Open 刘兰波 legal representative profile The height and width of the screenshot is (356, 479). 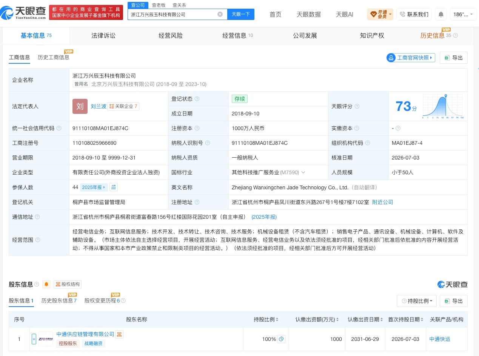click(99, 106)
